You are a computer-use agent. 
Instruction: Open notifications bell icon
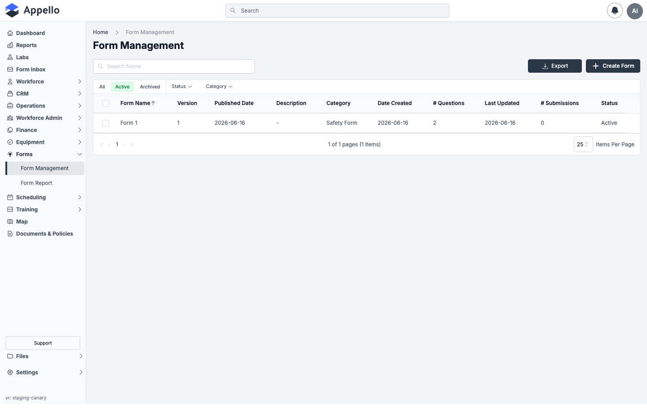pyautogui.click(x=615, y=11)
